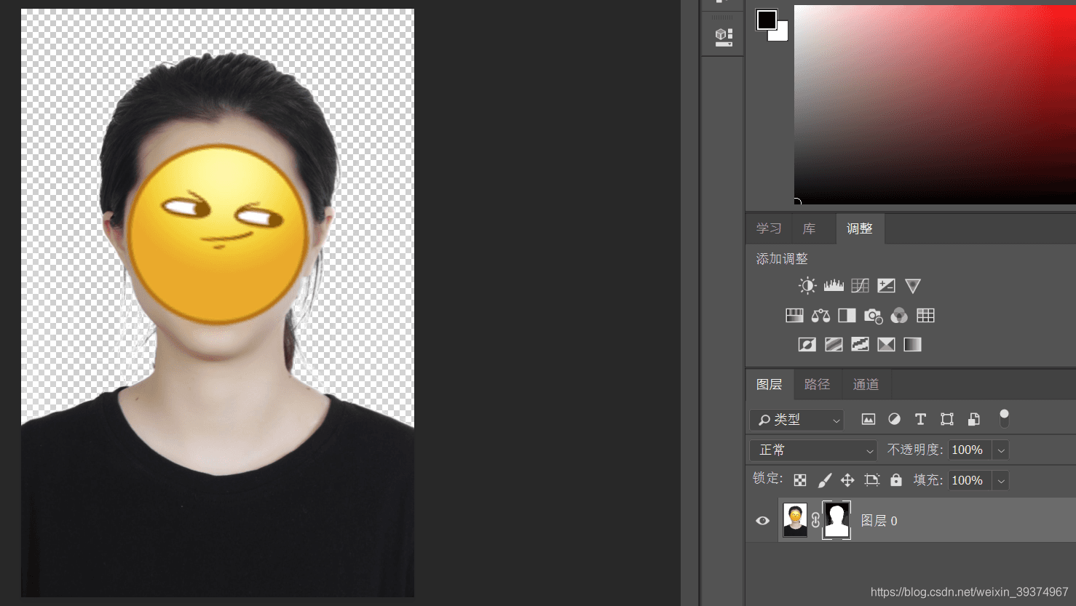The image size is (1076, 606).
Task: Select the layer mask thumbnail of 图层 0
Action: point(836,520)
